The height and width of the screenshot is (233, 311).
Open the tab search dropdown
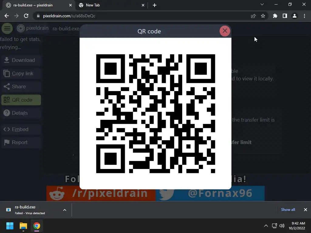click(x=262, y=4)
